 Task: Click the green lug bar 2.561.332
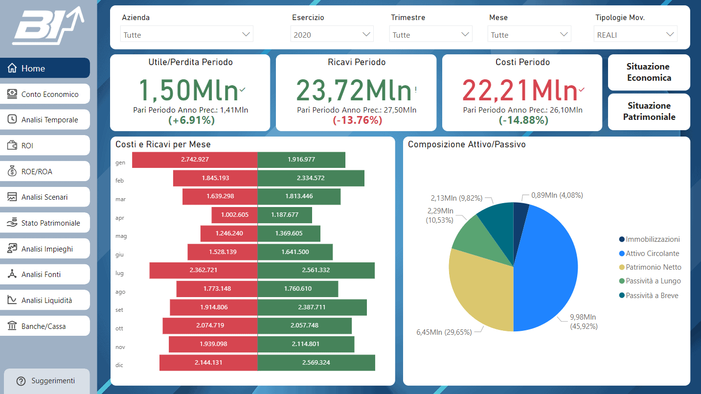coord(316,270)
